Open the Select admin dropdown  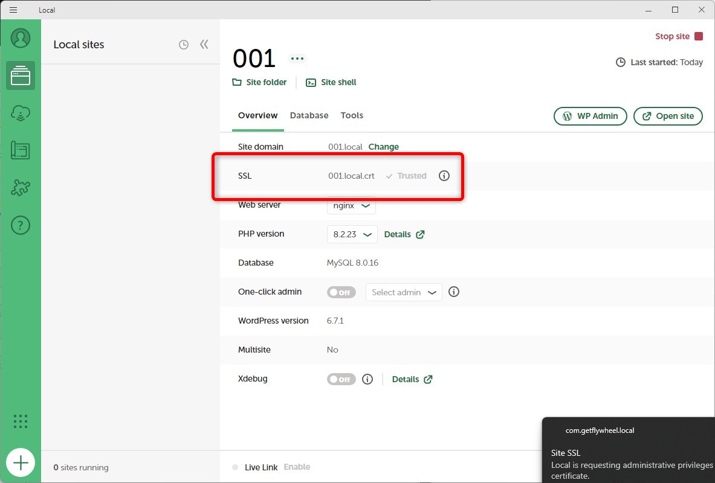(x=404, y=292)
